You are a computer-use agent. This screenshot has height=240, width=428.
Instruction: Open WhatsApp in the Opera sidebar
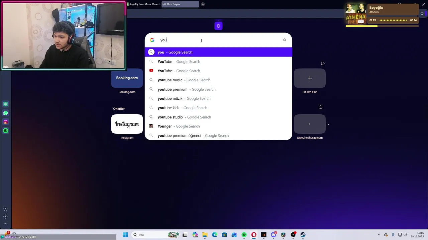[x=6, y=113]
